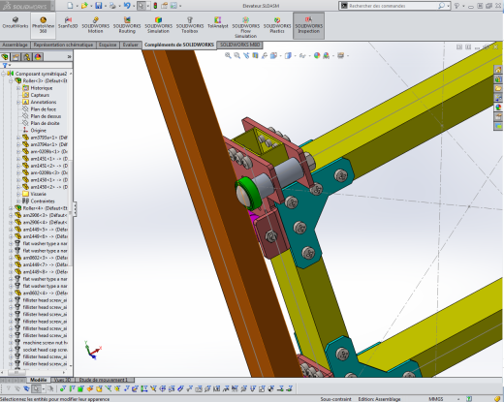Click the SOLIDWORKS Flow Simulation icon
The width and height of the screenshot is (504, 402).
click(x=245, y=27)
